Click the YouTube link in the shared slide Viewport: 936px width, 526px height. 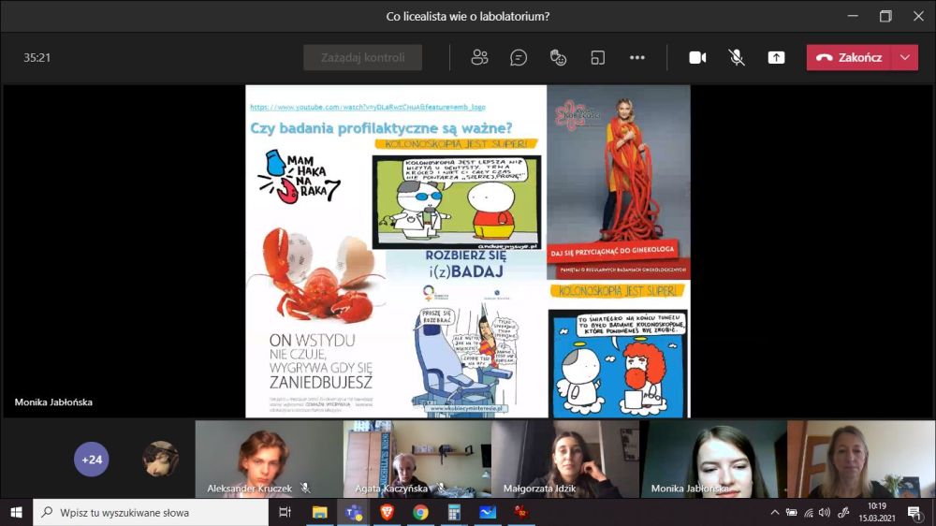(x=368, y=107)
